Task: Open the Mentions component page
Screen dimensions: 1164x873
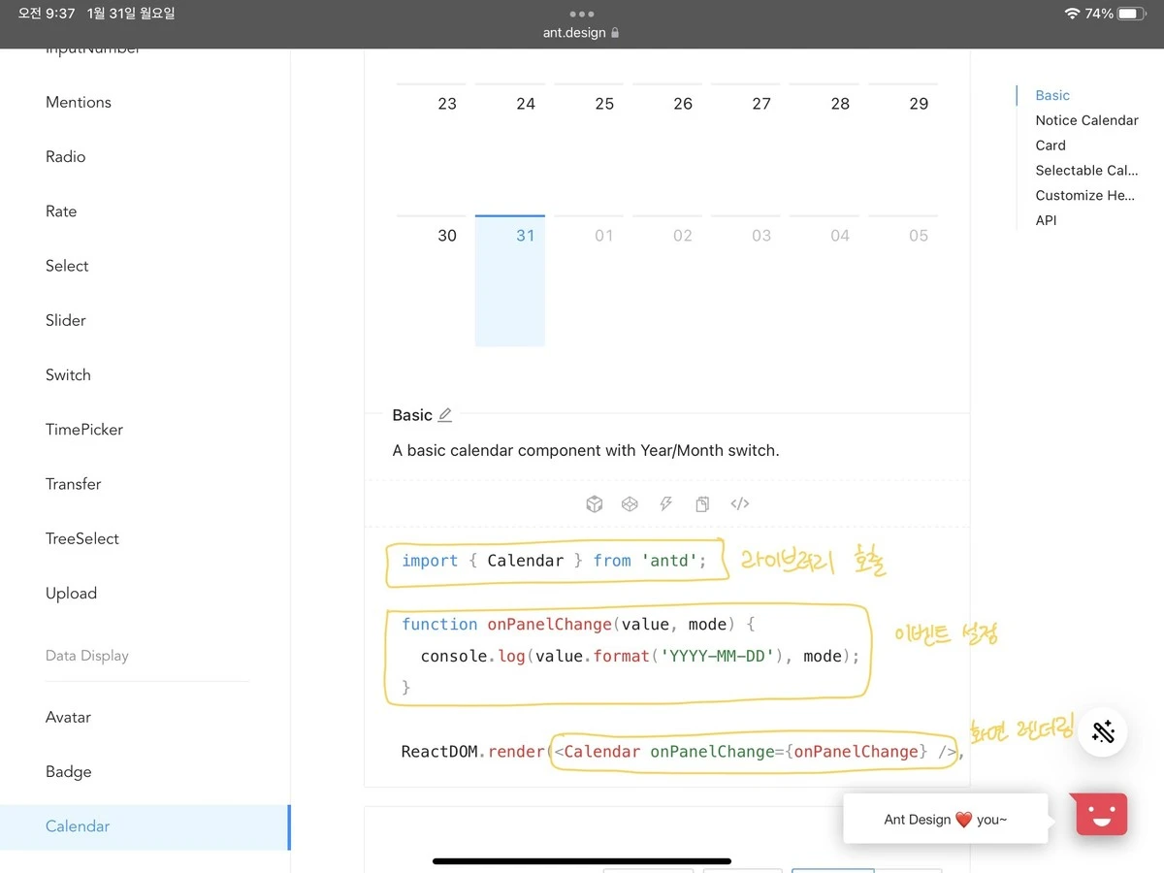Action: pyautogui.click(x=79, y=102)
